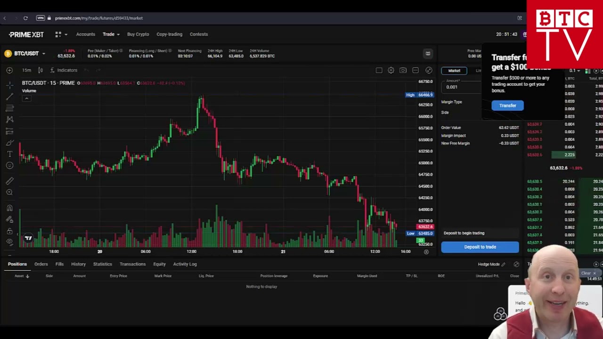Toggle the side panel layout button
Viewport: 603px width, 339px height.
[x=428, y=53]
